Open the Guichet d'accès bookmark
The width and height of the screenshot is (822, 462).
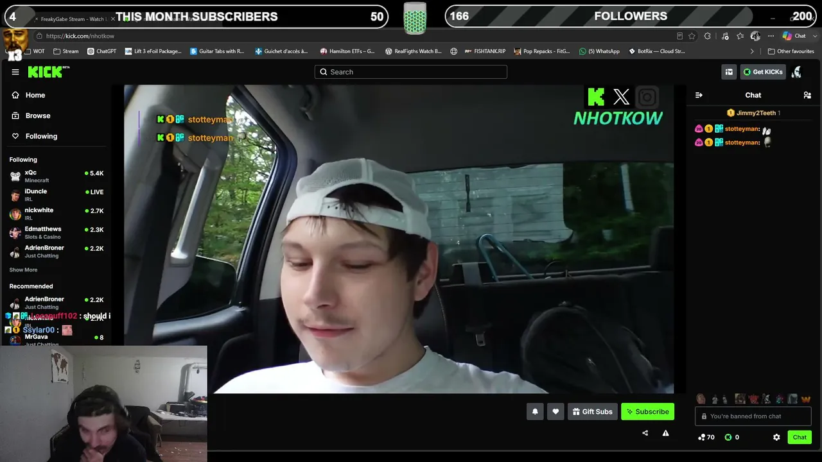coord(281,51)
